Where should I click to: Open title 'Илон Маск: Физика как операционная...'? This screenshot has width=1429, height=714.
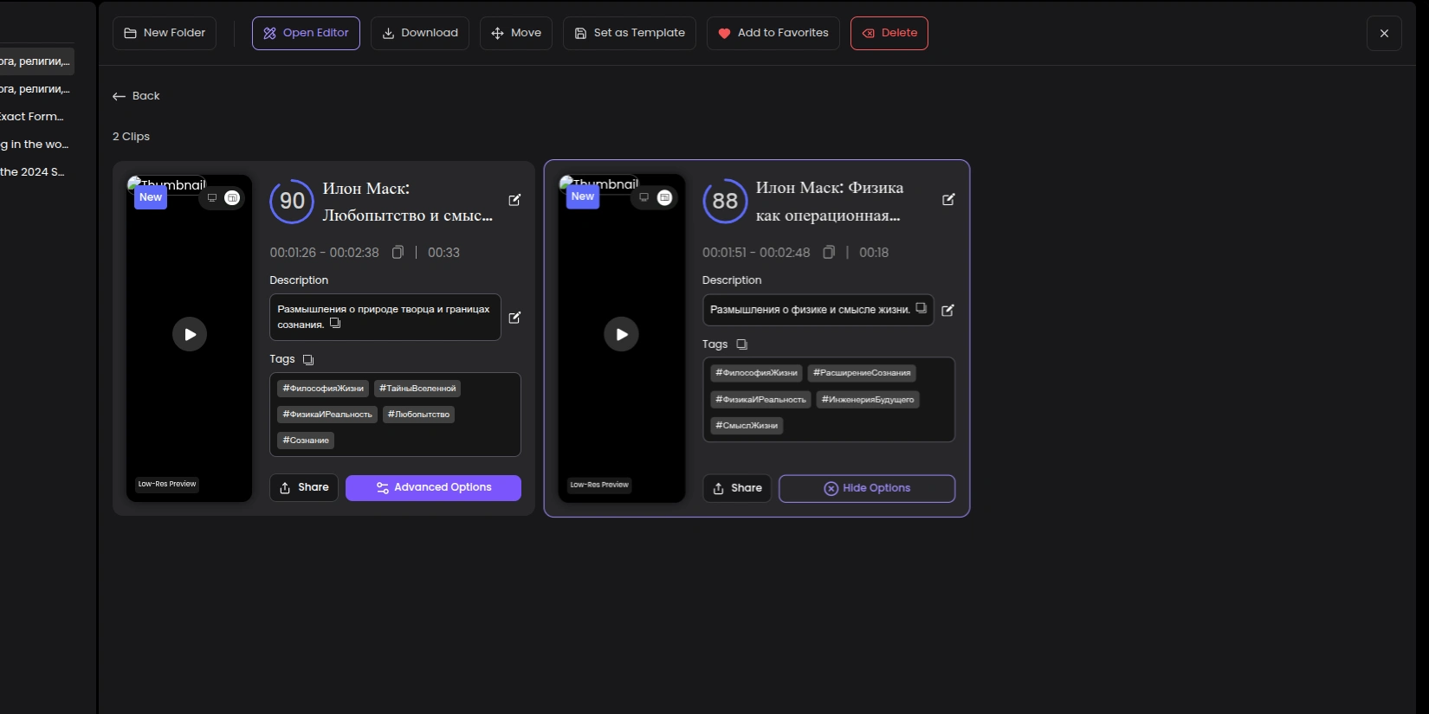[830, 202]
